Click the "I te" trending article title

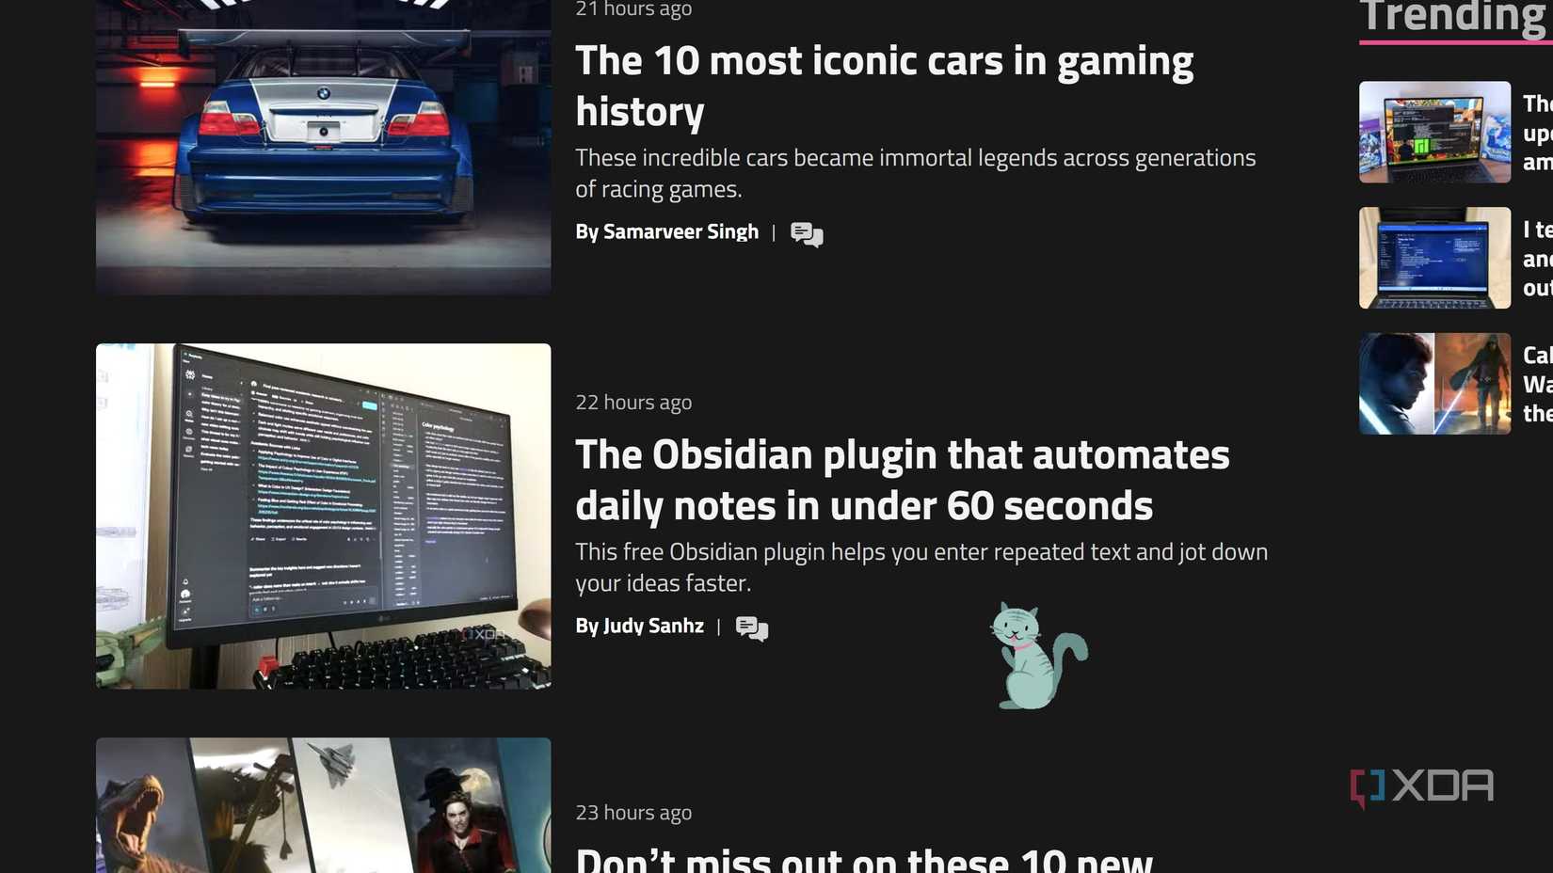coord(1538,259)
